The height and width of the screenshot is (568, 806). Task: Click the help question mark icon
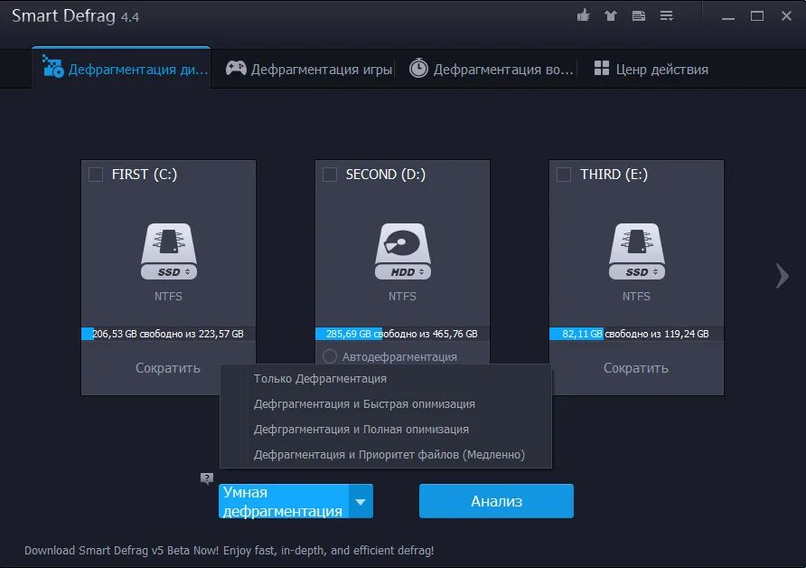[207, 478]
